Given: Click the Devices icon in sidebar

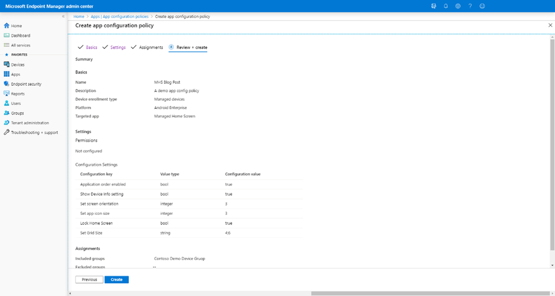Looking at the screenshot, I should 6,64.
